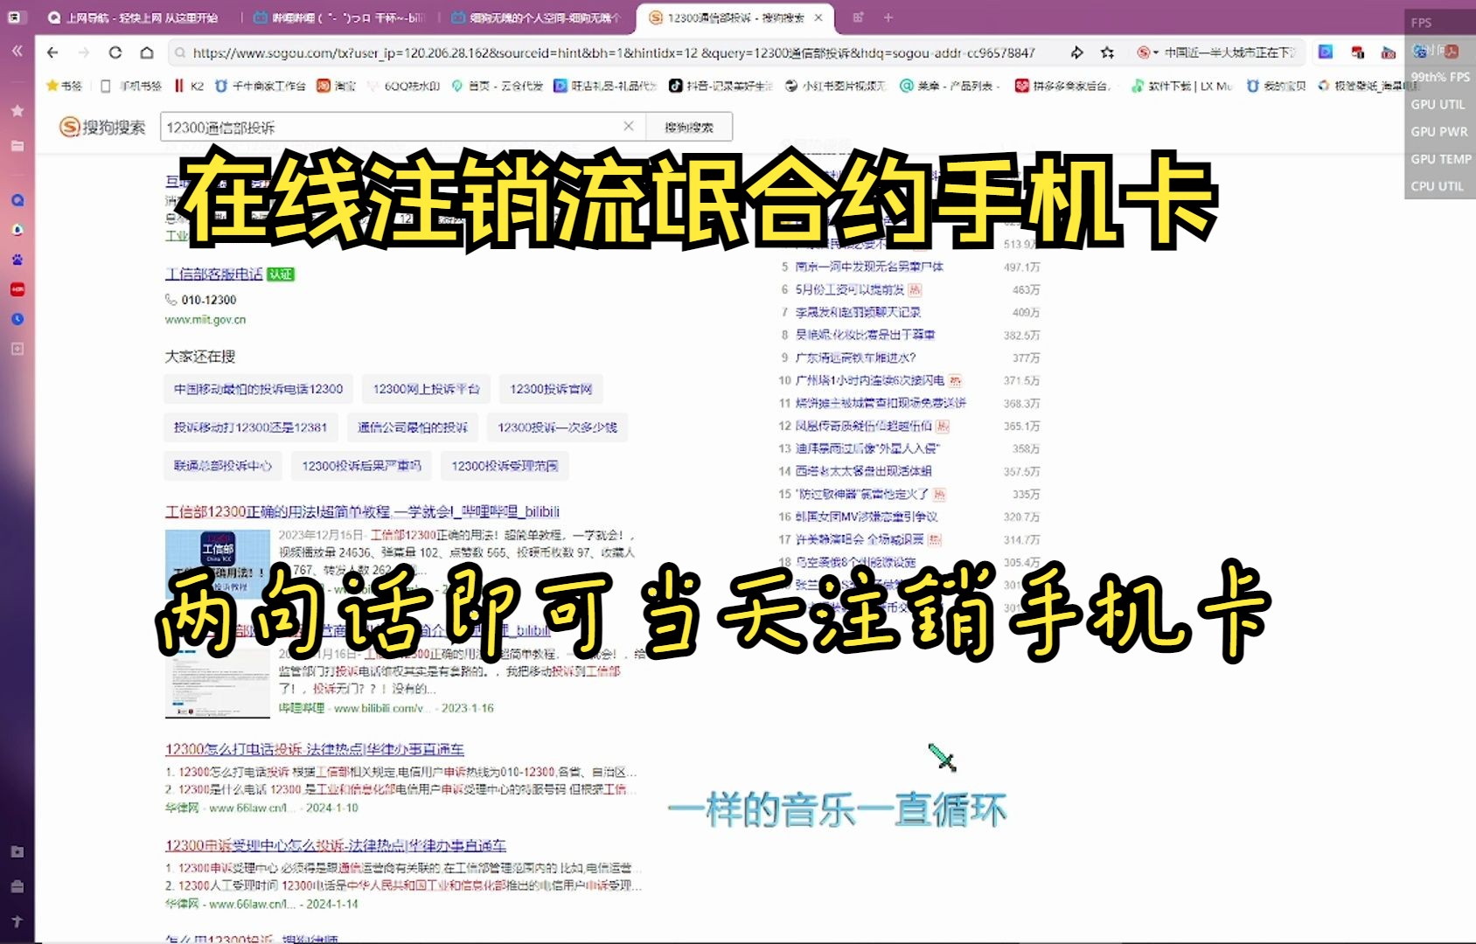
Task: Open the 工信部客服电话 result link
Action: pos(214,274)
